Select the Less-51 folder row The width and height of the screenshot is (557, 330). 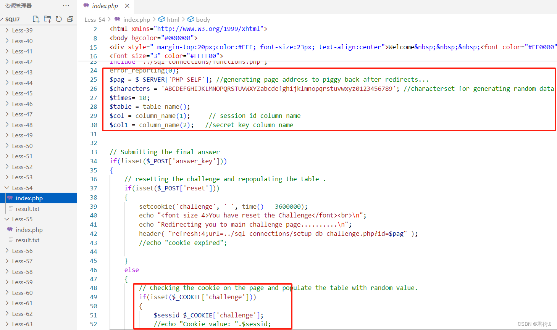click(x=39, y=156)
